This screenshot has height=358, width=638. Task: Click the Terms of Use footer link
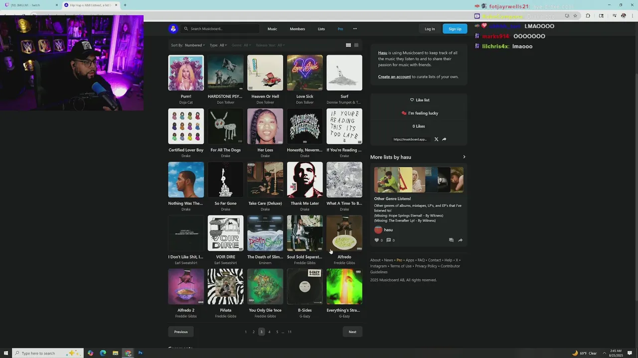point(401,266)
